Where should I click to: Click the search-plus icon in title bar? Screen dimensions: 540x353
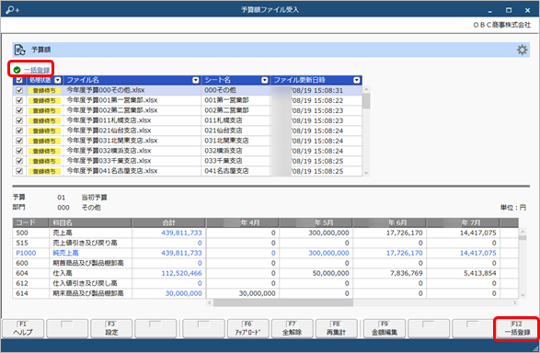coord(12,9)
